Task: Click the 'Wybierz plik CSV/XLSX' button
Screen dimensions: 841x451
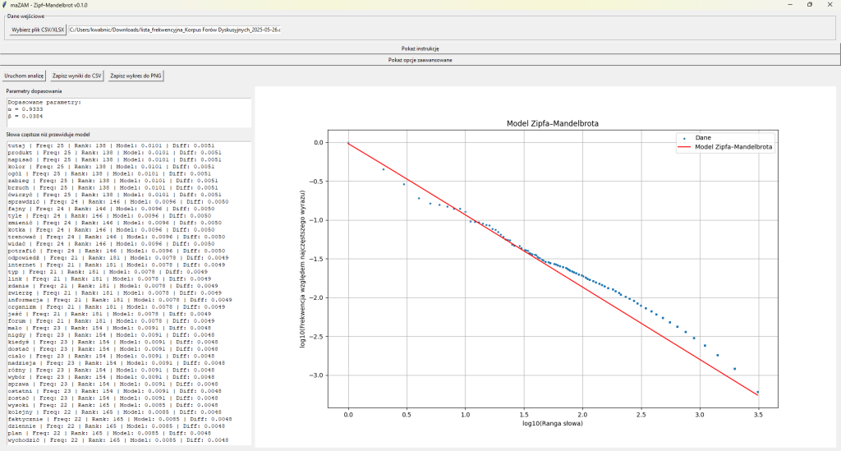Action: 38,30
